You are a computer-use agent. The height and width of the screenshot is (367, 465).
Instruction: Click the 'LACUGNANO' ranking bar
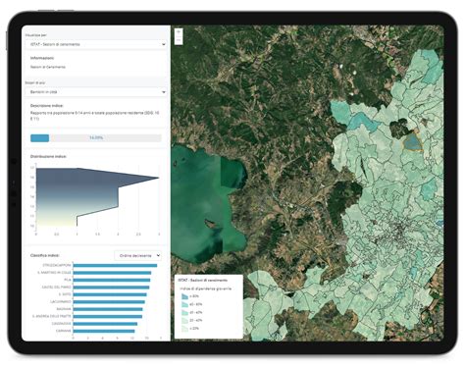pyautogui.click(x=109, y=302)
